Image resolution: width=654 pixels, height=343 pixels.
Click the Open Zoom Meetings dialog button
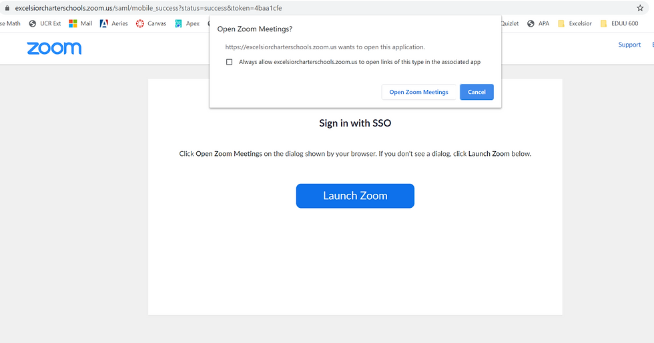pyautogui.click(x=419, y=92)
